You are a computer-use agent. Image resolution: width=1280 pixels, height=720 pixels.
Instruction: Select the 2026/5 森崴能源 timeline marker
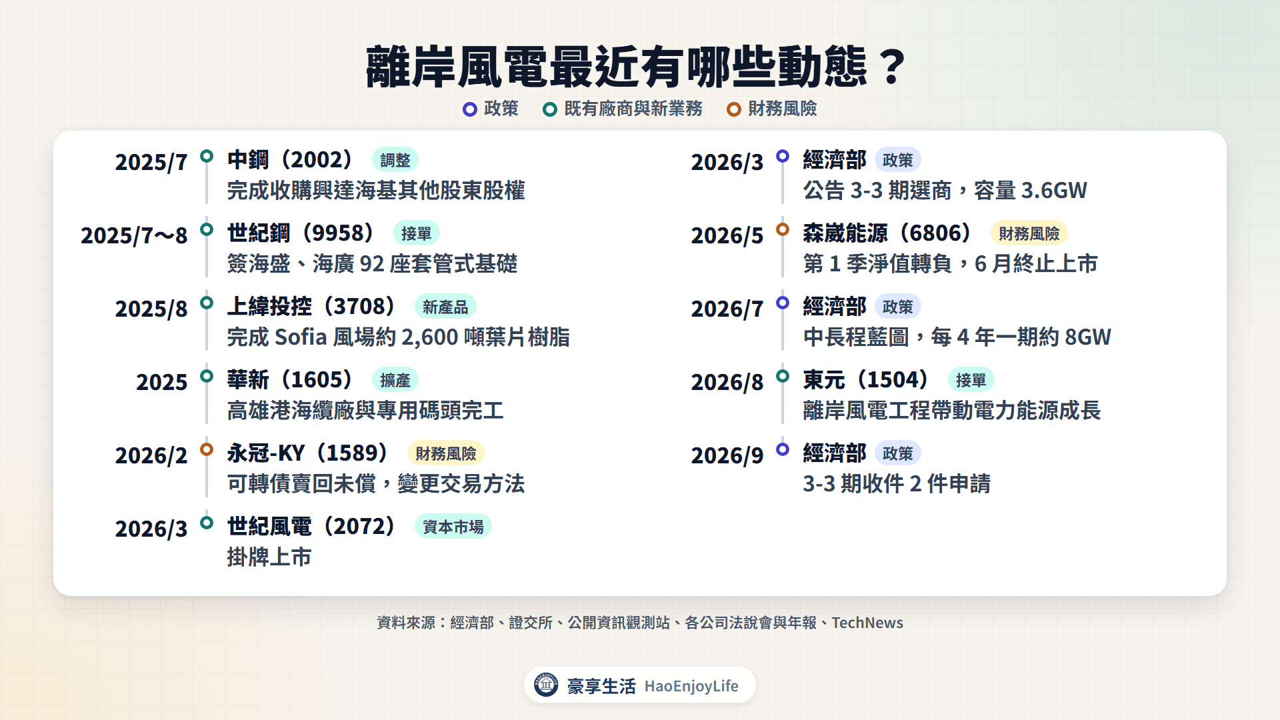point(783,229)
